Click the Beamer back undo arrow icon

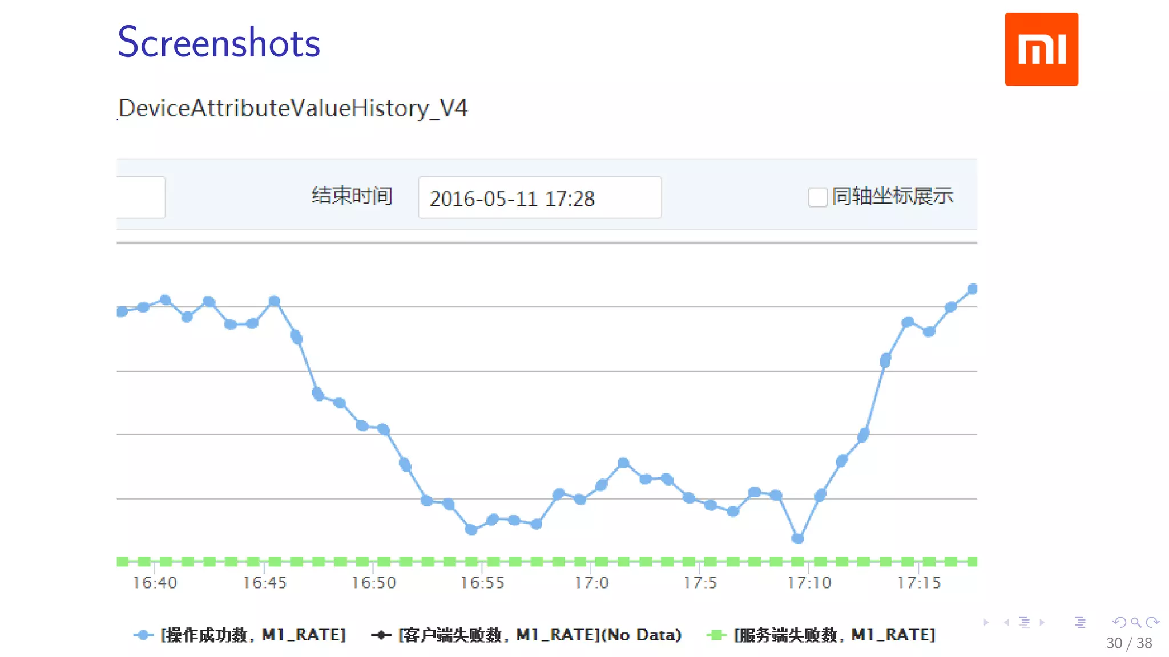coord(1119,622)
